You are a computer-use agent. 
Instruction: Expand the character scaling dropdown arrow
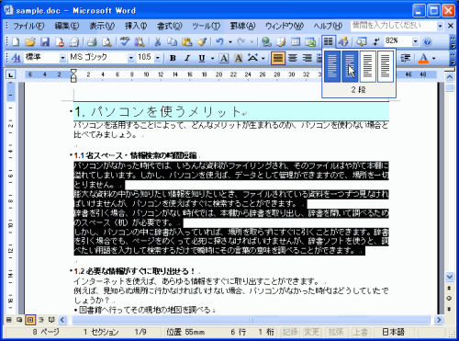coord(263,58)
